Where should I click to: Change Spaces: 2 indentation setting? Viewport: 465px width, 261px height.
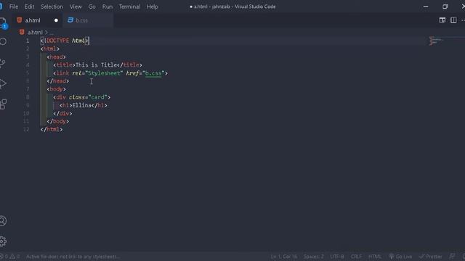(313, 257)
